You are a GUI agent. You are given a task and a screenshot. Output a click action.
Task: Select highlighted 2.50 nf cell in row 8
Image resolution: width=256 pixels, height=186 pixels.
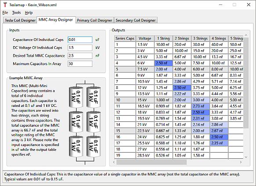182,88
